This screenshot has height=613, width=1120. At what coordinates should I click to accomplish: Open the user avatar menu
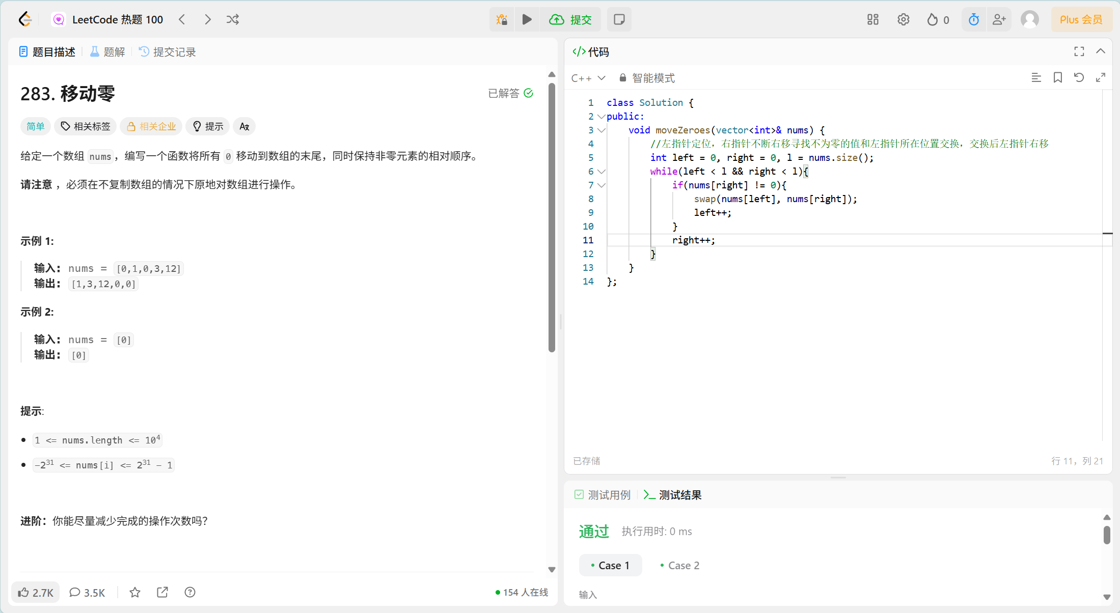click(1030, 19)
